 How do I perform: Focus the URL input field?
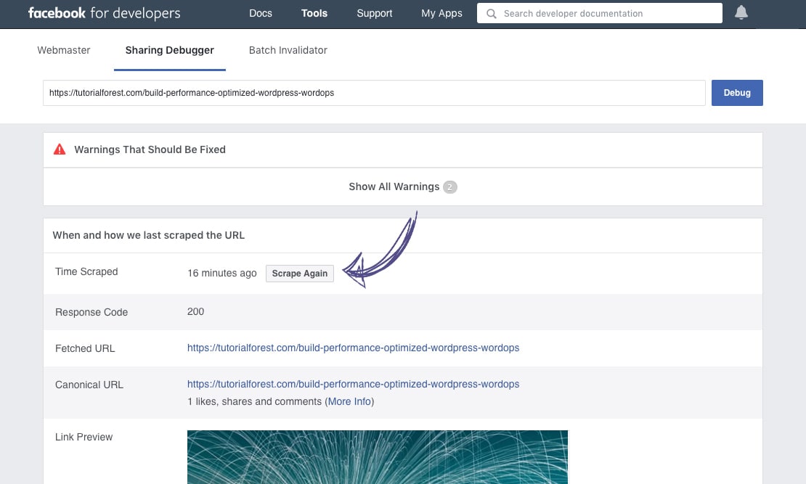[x=374, y=93]
